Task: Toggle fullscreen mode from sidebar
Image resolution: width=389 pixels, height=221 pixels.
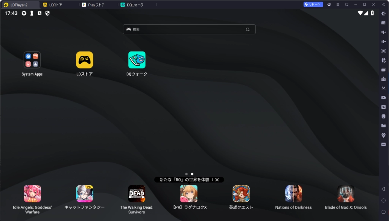Action: (x=384, y=51)
